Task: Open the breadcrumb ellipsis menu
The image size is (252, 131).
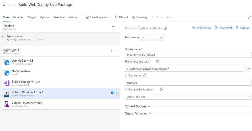Action: (10, 5)
